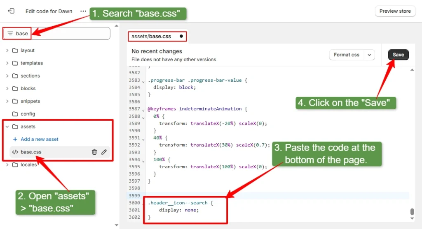Click the translateX(-20%) scaleX(0) code line
This screenshot has height=229, width=422.
[x=213, y=124]
